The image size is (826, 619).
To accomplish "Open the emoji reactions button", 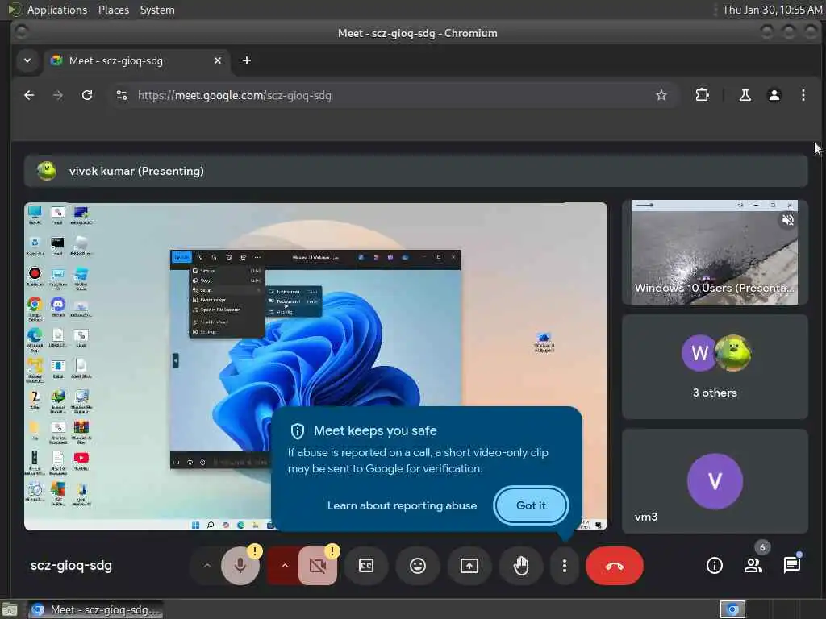I will [x=418, y=566].
